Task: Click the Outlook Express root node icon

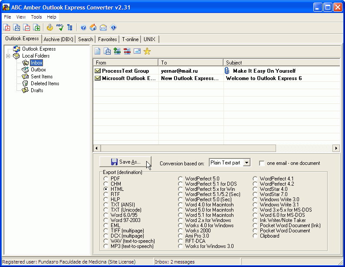Action: (16, 49)
